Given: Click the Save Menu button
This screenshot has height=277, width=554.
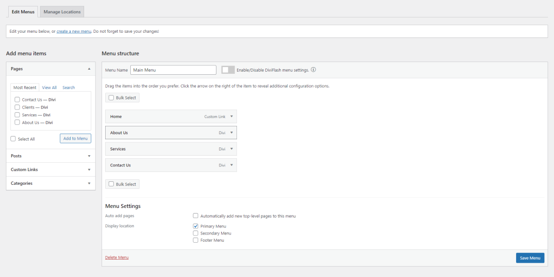Looking at the screenshot, I should (530, 258).
